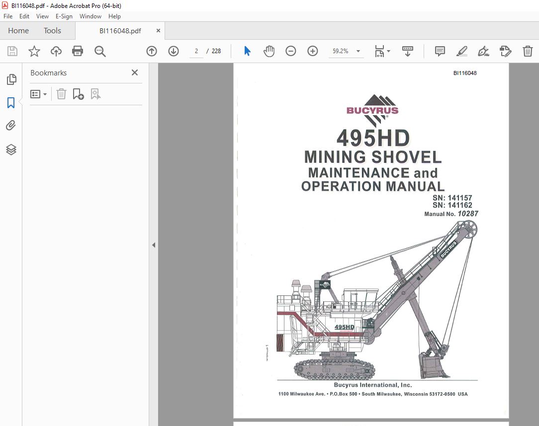The width and height of the screenshot is (539, 426).
Task: Click the BI116048 page header code
Action: point(465,73)
